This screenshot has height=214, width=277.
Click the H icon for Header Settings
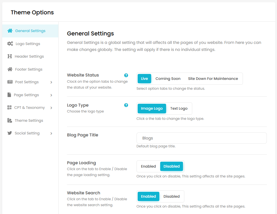click(x=10, y=57)
